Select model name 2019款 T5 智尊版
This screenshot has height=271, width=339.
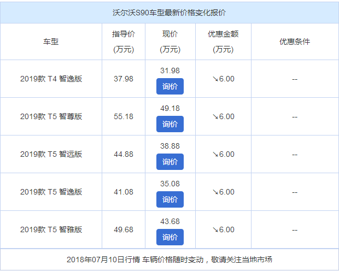coord(51,116)
